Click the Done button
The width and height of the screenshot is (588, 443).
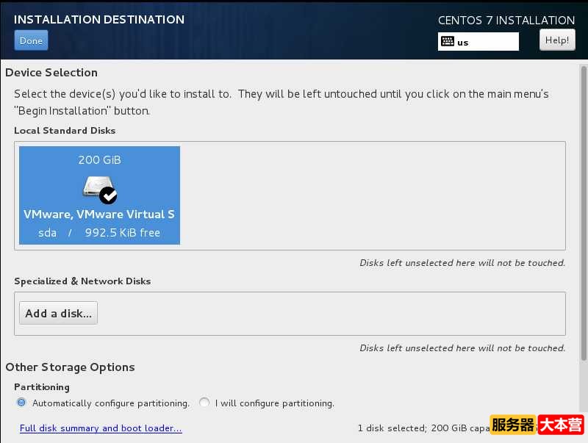[x=31, y=40]
